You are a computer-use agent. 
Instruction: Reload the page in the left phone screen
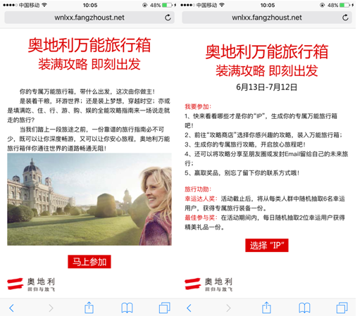[x=168, y=18]
